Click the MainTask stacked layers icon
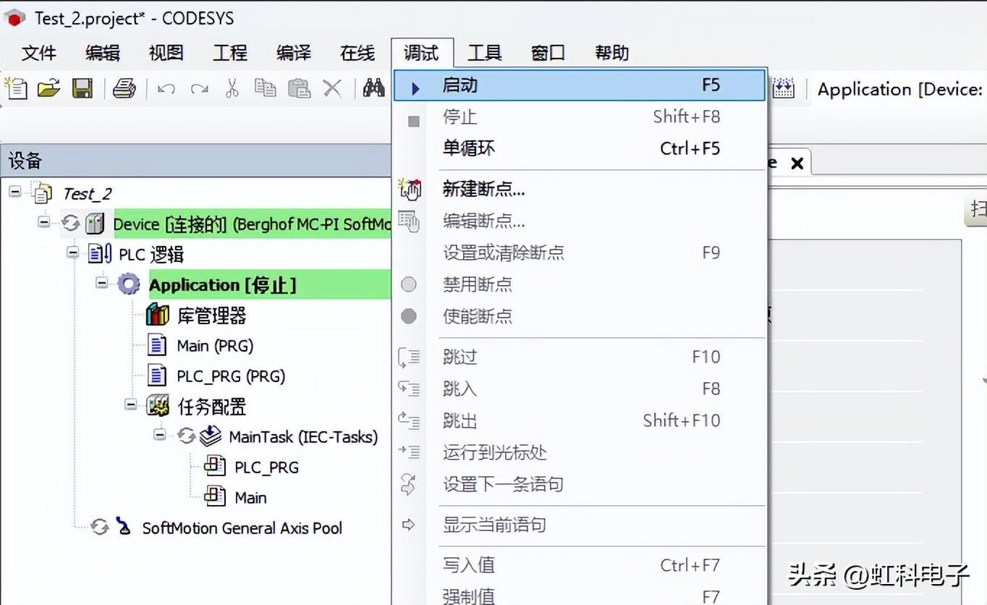 tap(210, 436)
